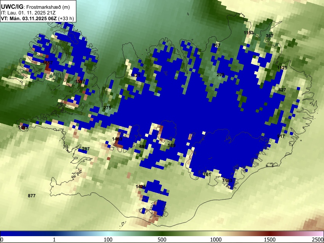Click the map value 1153

(249, 33)
